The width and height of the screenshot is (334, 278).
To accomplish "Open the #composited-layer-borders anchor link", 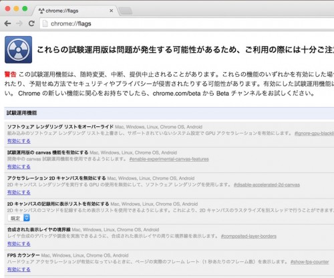I will (248, 236).
